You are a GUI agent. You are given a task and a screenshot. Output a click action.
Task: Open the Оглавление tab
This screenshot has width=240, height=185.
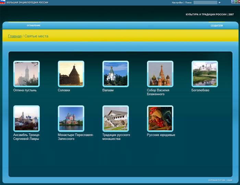click(34, 25)
